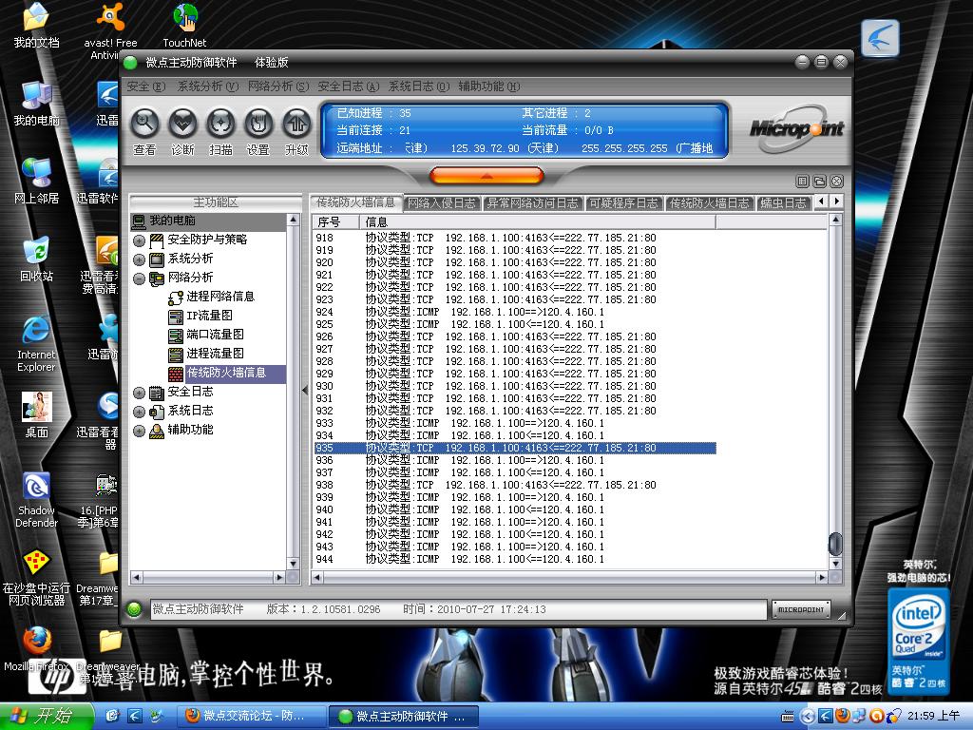The image size is (973, 730).
Task: Click the MICROPOINT status bar button
Action: tap(800, 609)
